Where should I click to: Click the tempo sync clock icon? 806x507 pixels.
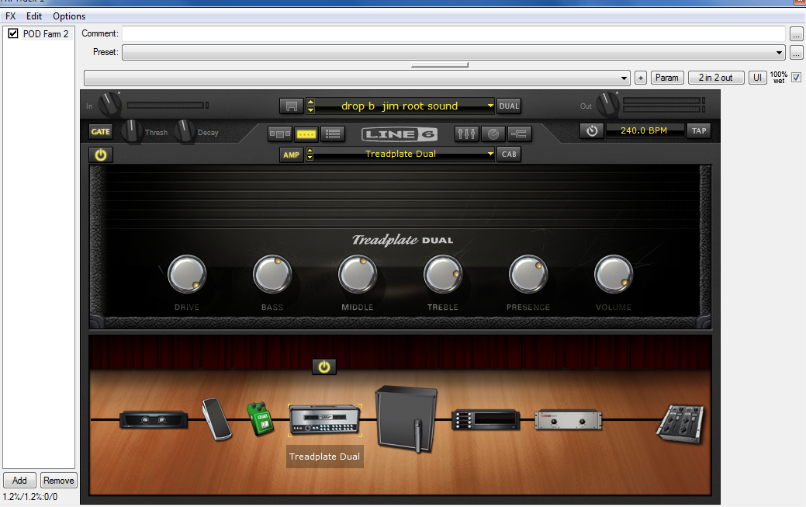point(592,130)
